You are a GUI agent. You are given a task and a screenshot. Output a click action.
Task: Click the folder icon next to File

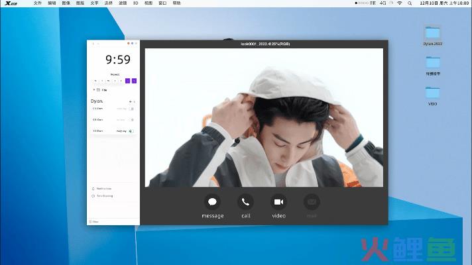coord(98,90)
